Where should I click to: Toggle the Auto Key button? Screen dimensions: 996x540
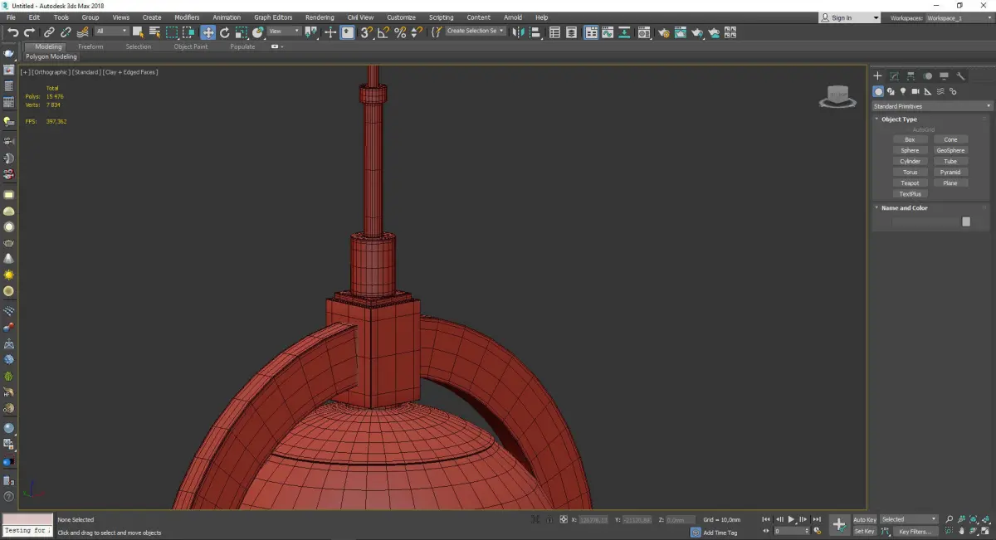pyautogui.click(x=864, y=519)
